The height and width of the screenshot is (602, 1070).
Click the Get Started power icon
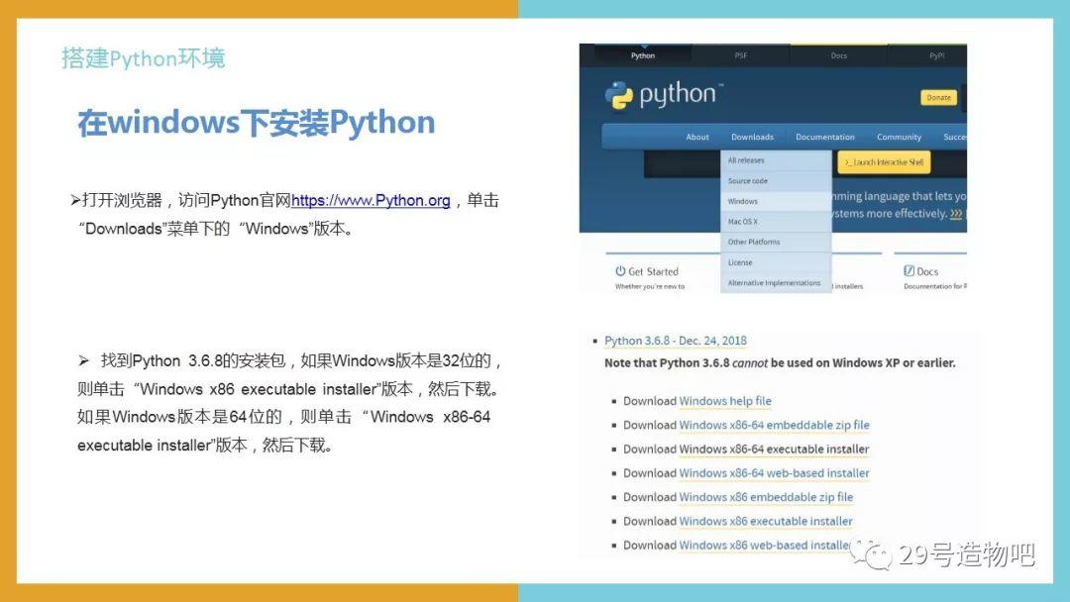(620, 270)
